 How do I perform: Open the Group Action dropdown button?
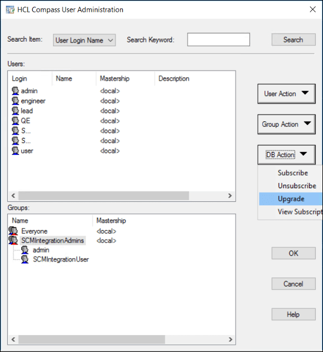pos(286,124)
